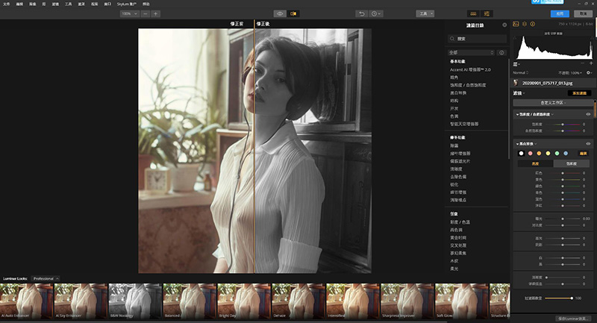Select Accent AI 2.0 filter in catalog

pyautogui.click(x=470, y=69)
